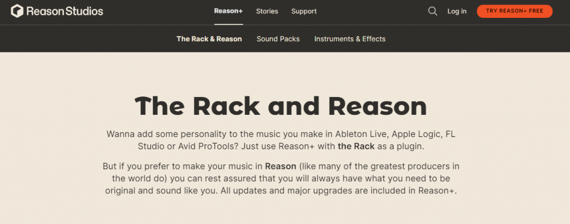Screen dimensions: 570x224
Task: Open the Instruments & Effects tab
Action: (x=350, y=39)
